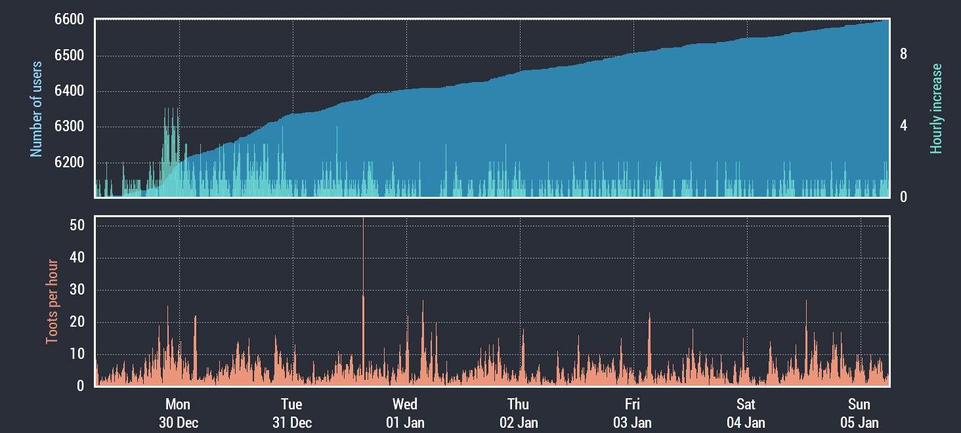Click the 6600 tick on users axis
The width and height of the screenshot is (961, 433).
tap(69, 20)
